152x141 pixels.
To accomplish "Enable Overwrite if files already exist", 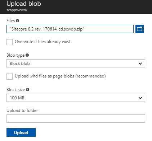I will click(x=9, y=42).
